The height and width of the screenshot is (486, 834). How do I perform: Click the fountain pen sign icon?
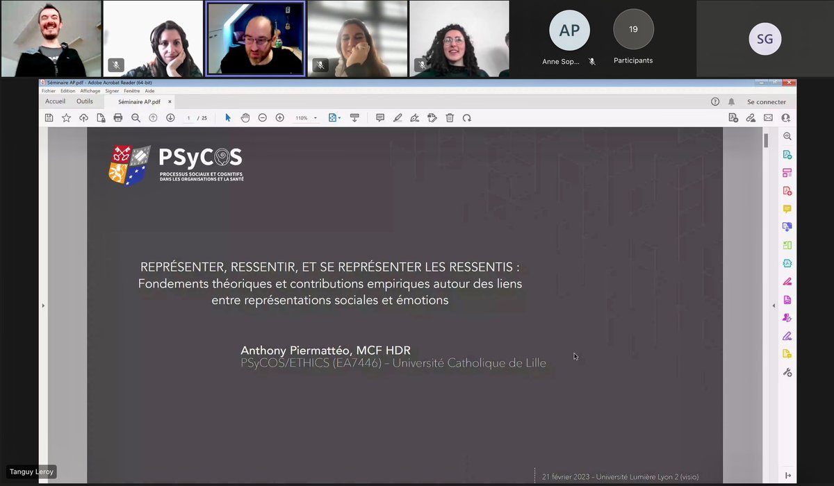tap(415, 118)
